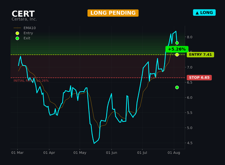Click the 7.0 price axis label
The image size is (225, 165).
pyautogui.click(x=189, y=67)
